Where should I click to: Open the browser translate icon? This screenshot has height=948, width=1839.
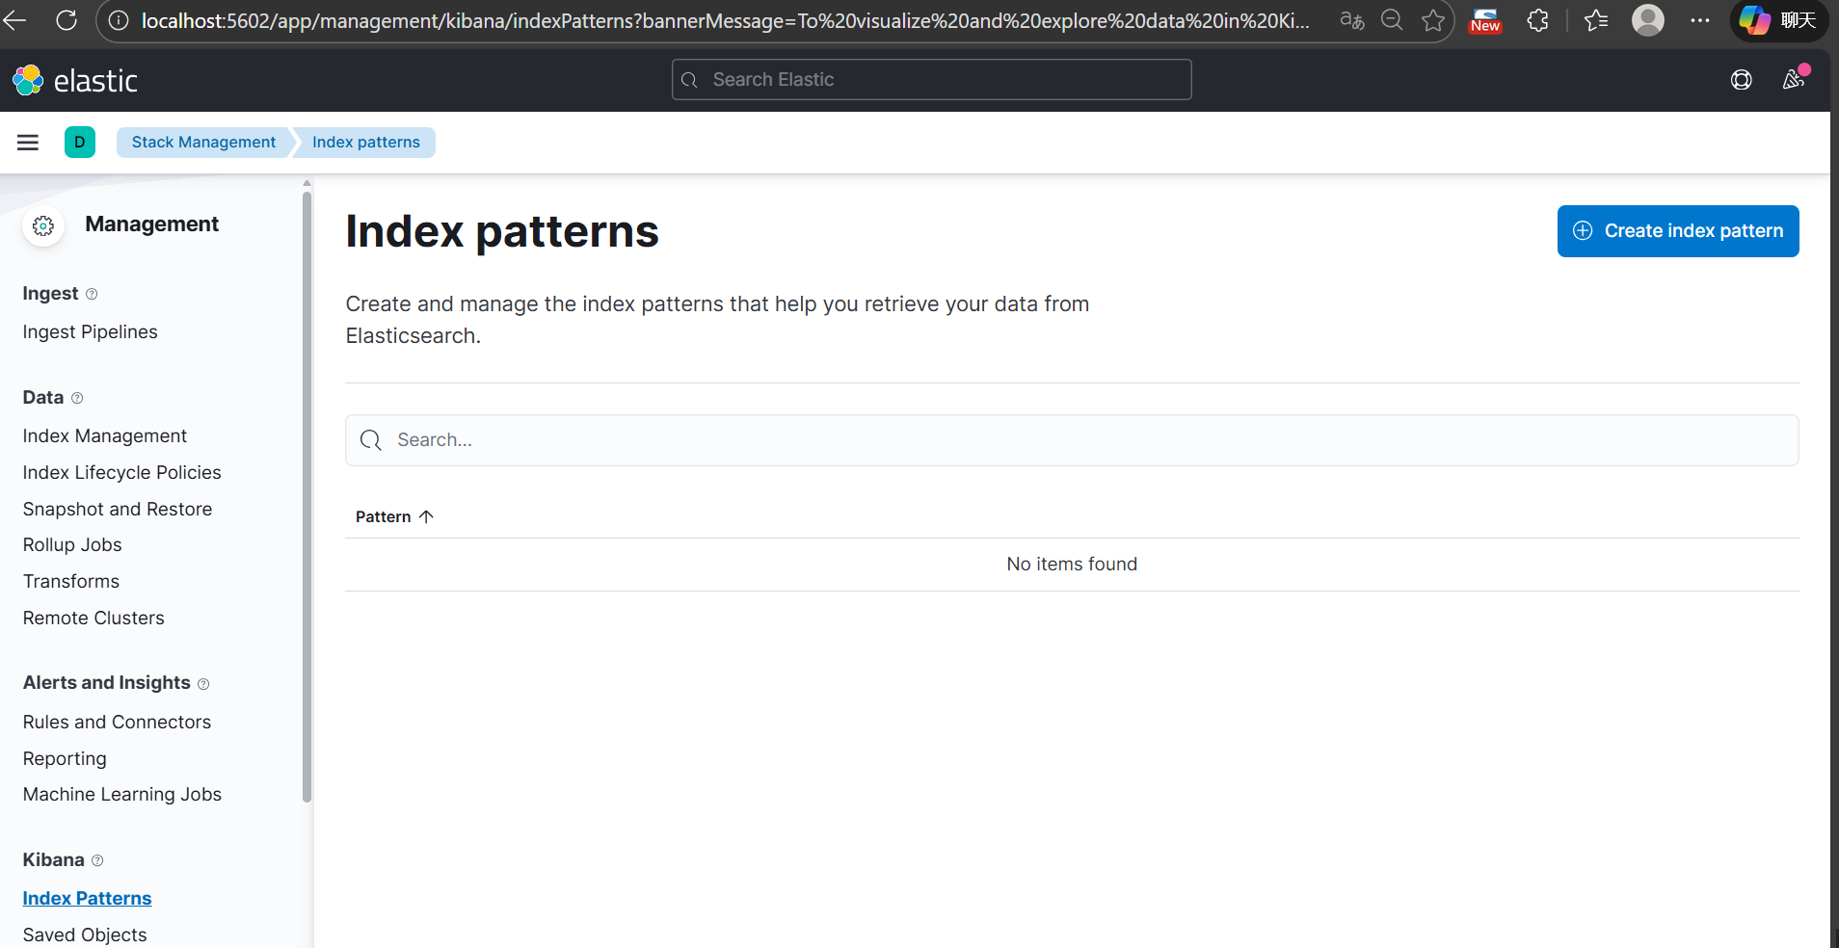pyautogui.click(x=1352, y=20)
